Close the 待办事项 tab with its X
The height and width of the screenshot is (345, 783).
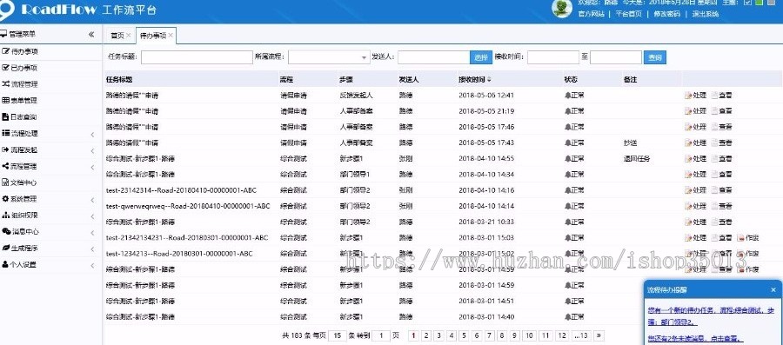pos(171,36)
